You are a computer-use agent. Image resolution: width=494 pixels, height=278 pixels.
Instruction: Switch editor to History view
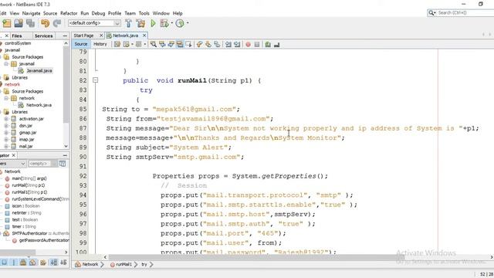pyautogui.click(x=100, y=44)
